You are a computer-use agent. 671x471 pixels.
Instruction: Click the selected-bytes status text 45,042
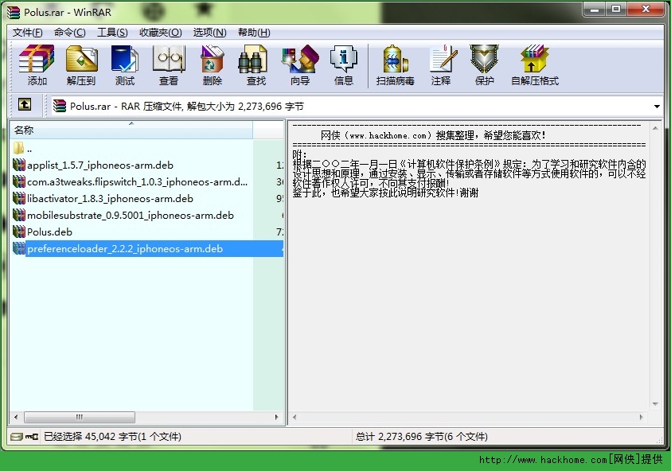112,436
